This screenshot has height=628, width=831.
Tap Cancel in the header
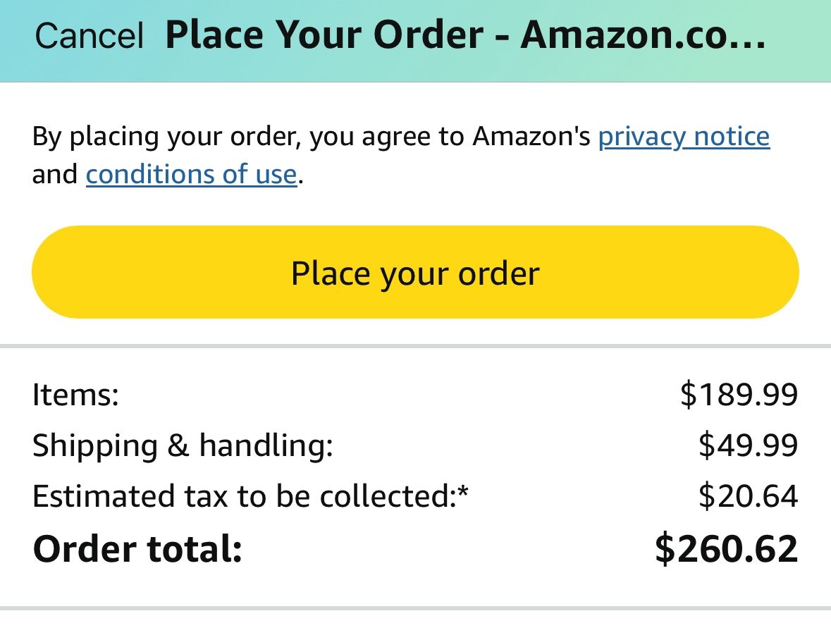(89, 36)
